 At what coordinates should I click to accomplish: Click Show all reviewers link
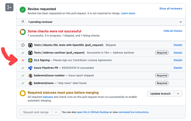pos(171,9)
